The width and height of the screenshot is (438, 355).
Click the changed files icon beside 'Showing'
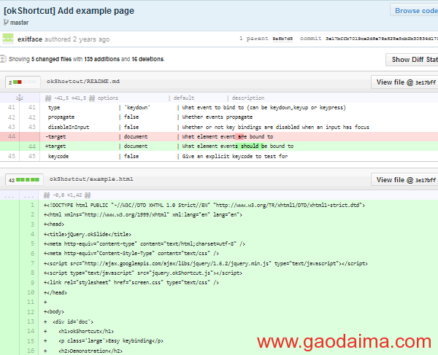pos(3,59)
